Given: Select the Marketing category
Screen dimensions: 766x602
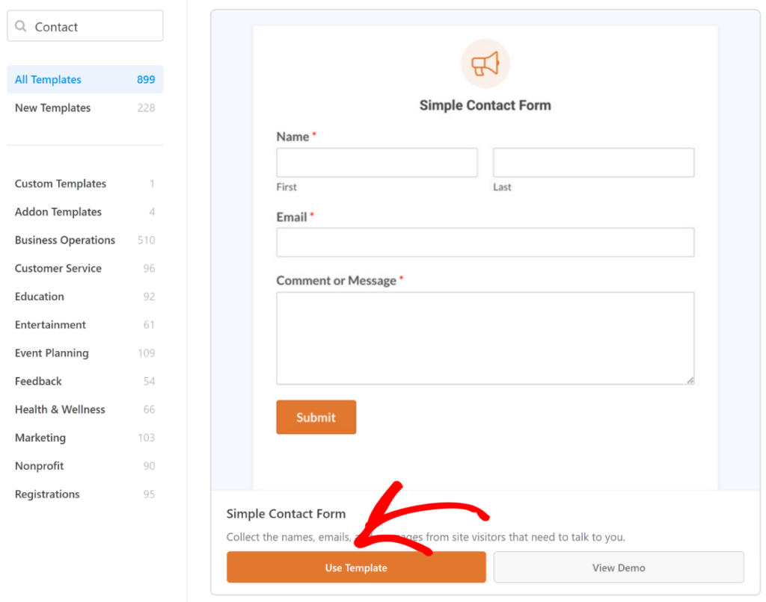Looking at the screenshot, I should [40, 438].
